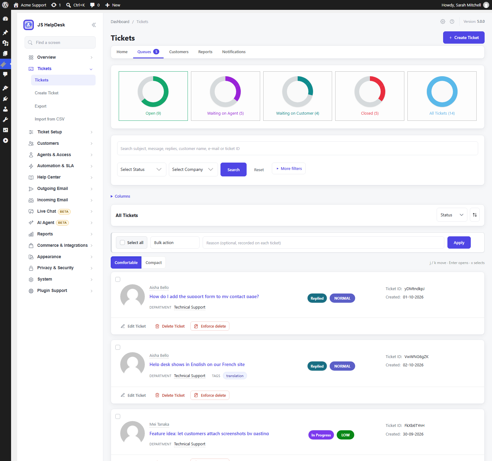Open the Appearance brush icon in sidebar
The height and width of the screenshot is (461, 492).
pos(5,88)
